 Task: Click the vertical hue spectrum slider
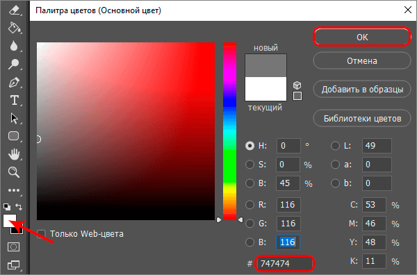229,131
